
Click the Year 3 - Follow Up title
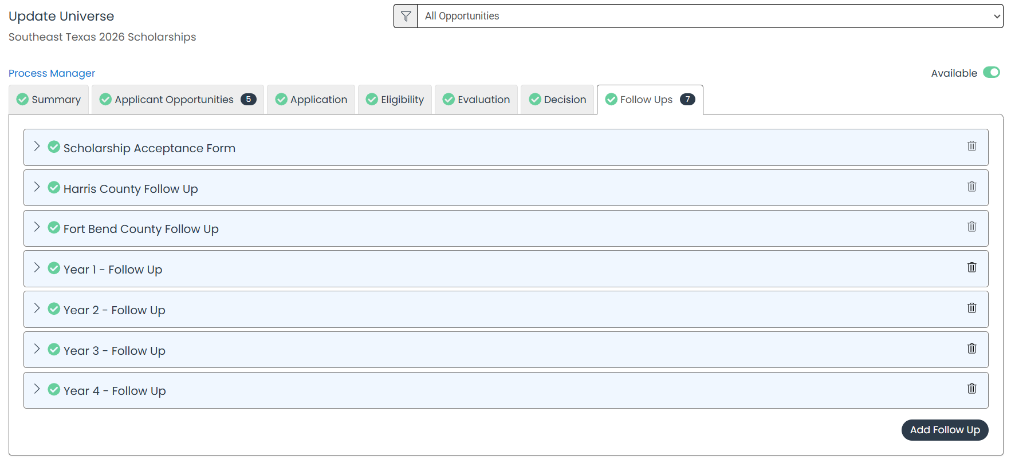115,351
